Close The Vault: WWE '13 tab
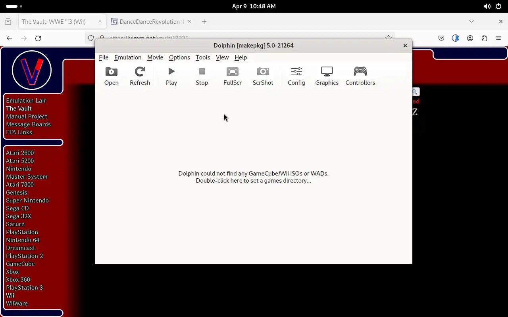Image resolution: width=508 pixels, height=317 pixels. (x=100, y=22)
